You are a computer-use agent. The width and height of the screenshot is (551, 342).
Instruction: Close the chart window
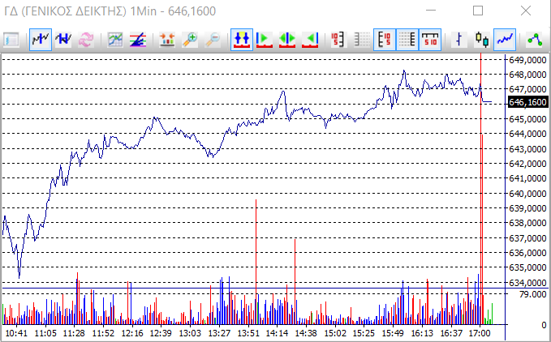pyautogui.click(x=526, y=11)
